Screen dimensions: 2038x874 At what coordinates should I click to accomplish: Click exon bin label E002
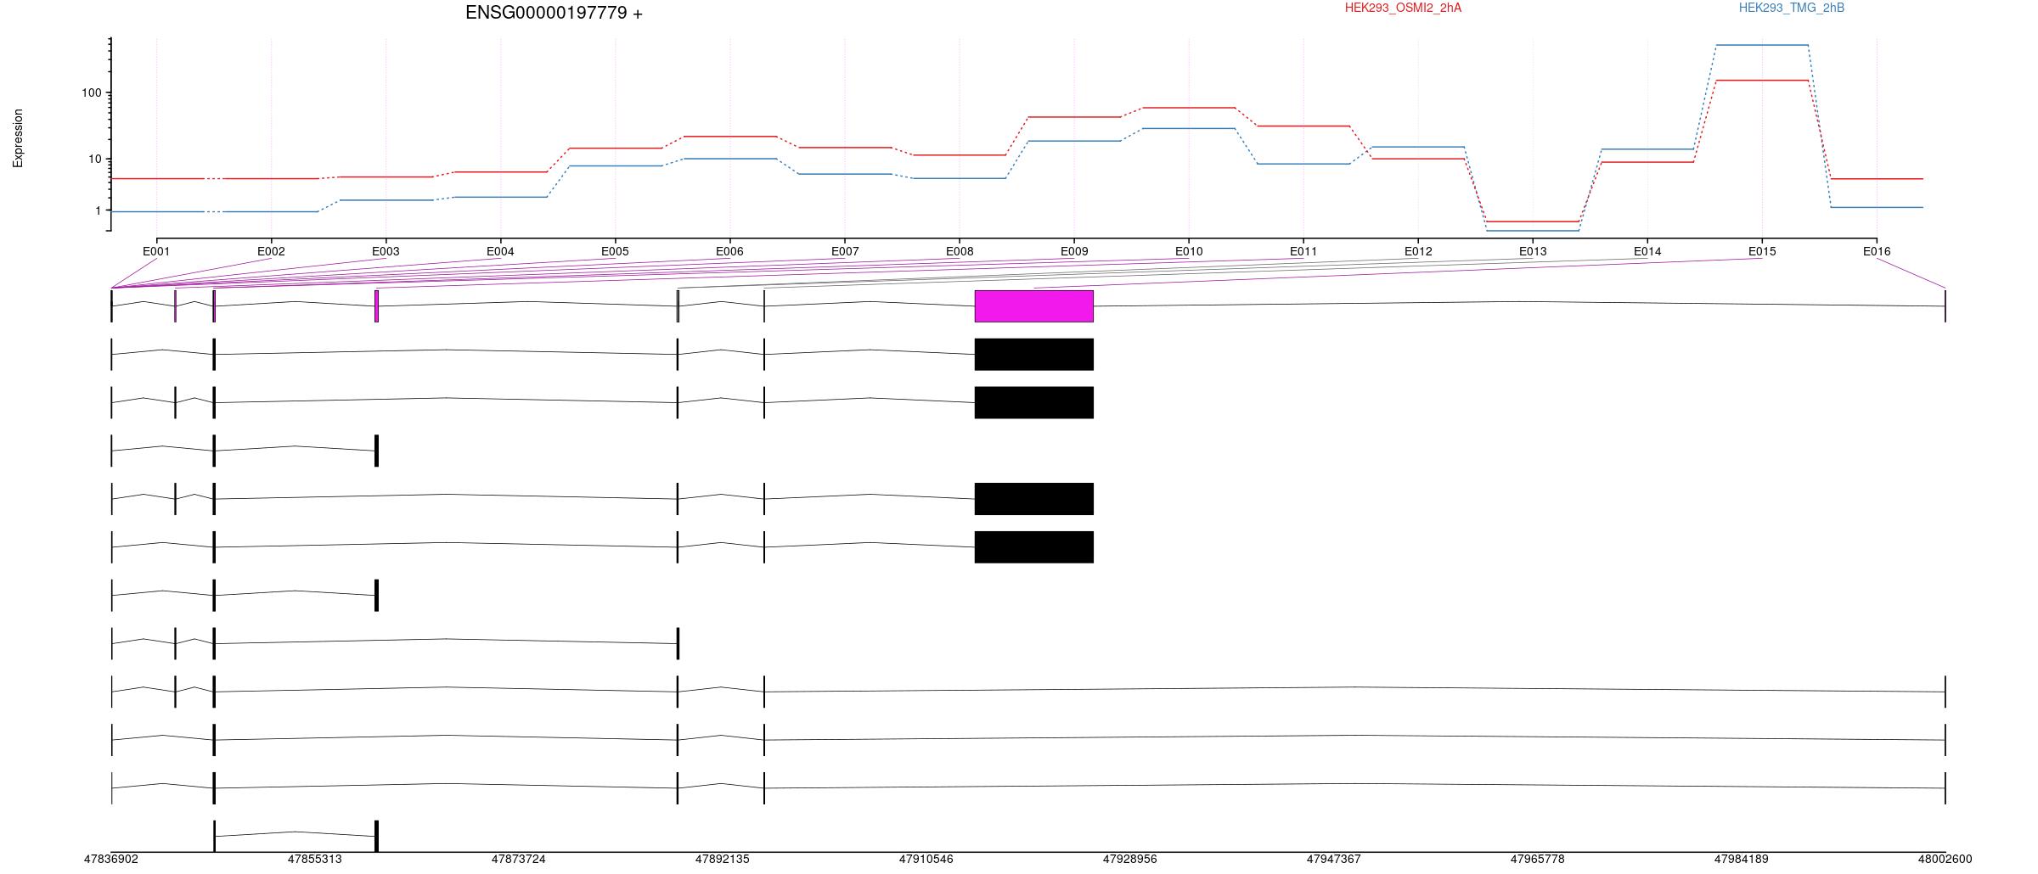pyautogui.click(x=271, y=251)
